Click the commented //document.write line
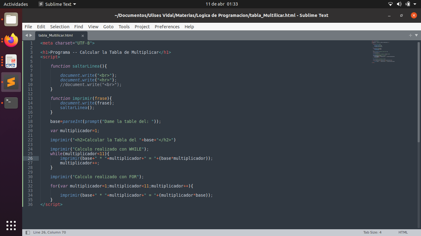 (91, 85)
